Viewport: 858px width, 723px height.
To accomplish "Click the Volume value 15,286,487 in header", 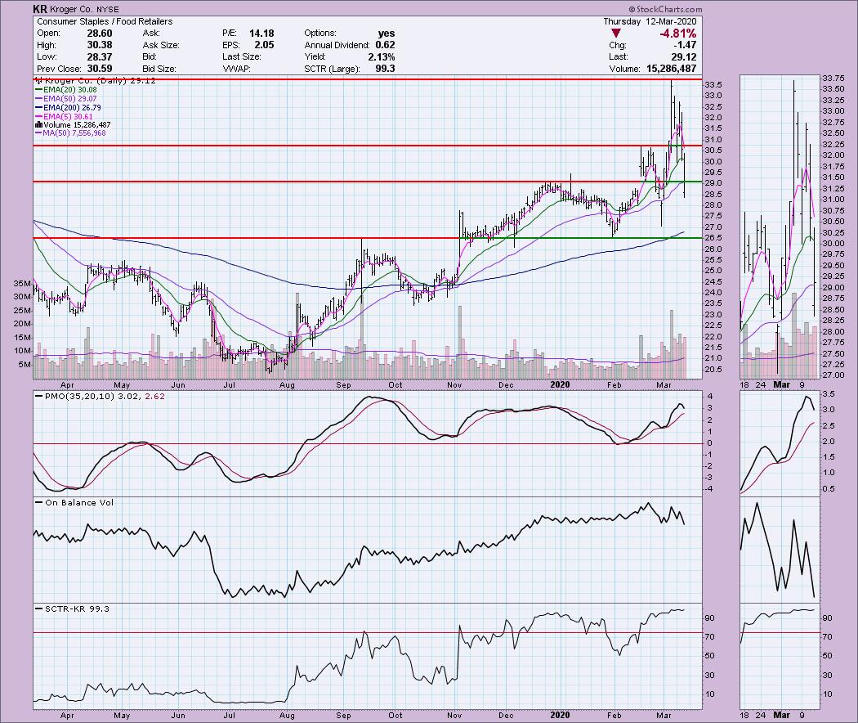I will 672,69.
